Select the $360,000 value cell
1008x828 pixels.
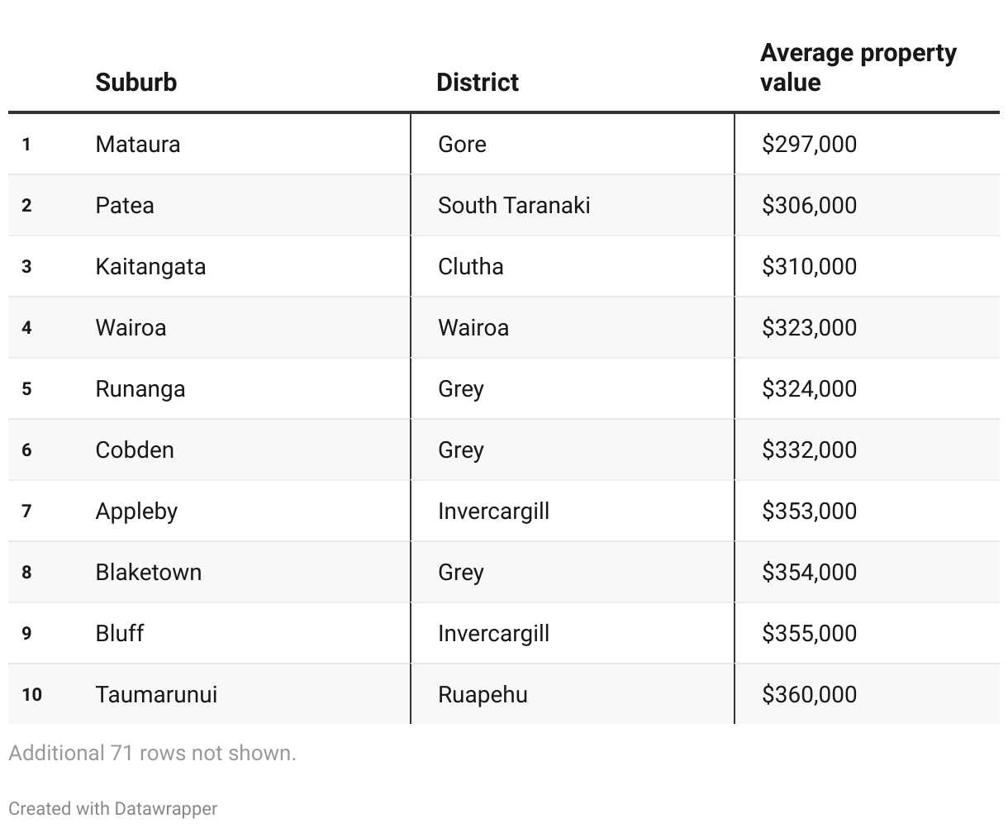pyautogui.click(x=809, y=694)
